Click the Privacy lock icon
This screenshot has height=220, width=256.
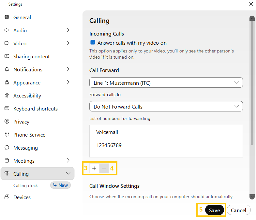tap(7, 122)
